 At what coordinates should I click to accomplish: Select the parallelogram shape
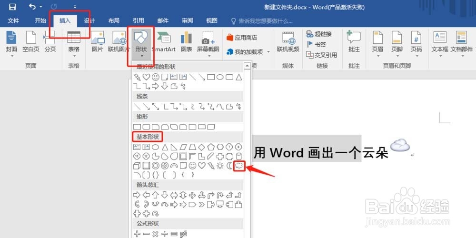pyautogui.click(x=183, y=147)
